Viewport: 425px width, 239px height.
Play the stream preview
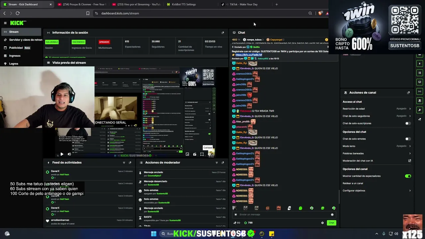tap(62, 154)
